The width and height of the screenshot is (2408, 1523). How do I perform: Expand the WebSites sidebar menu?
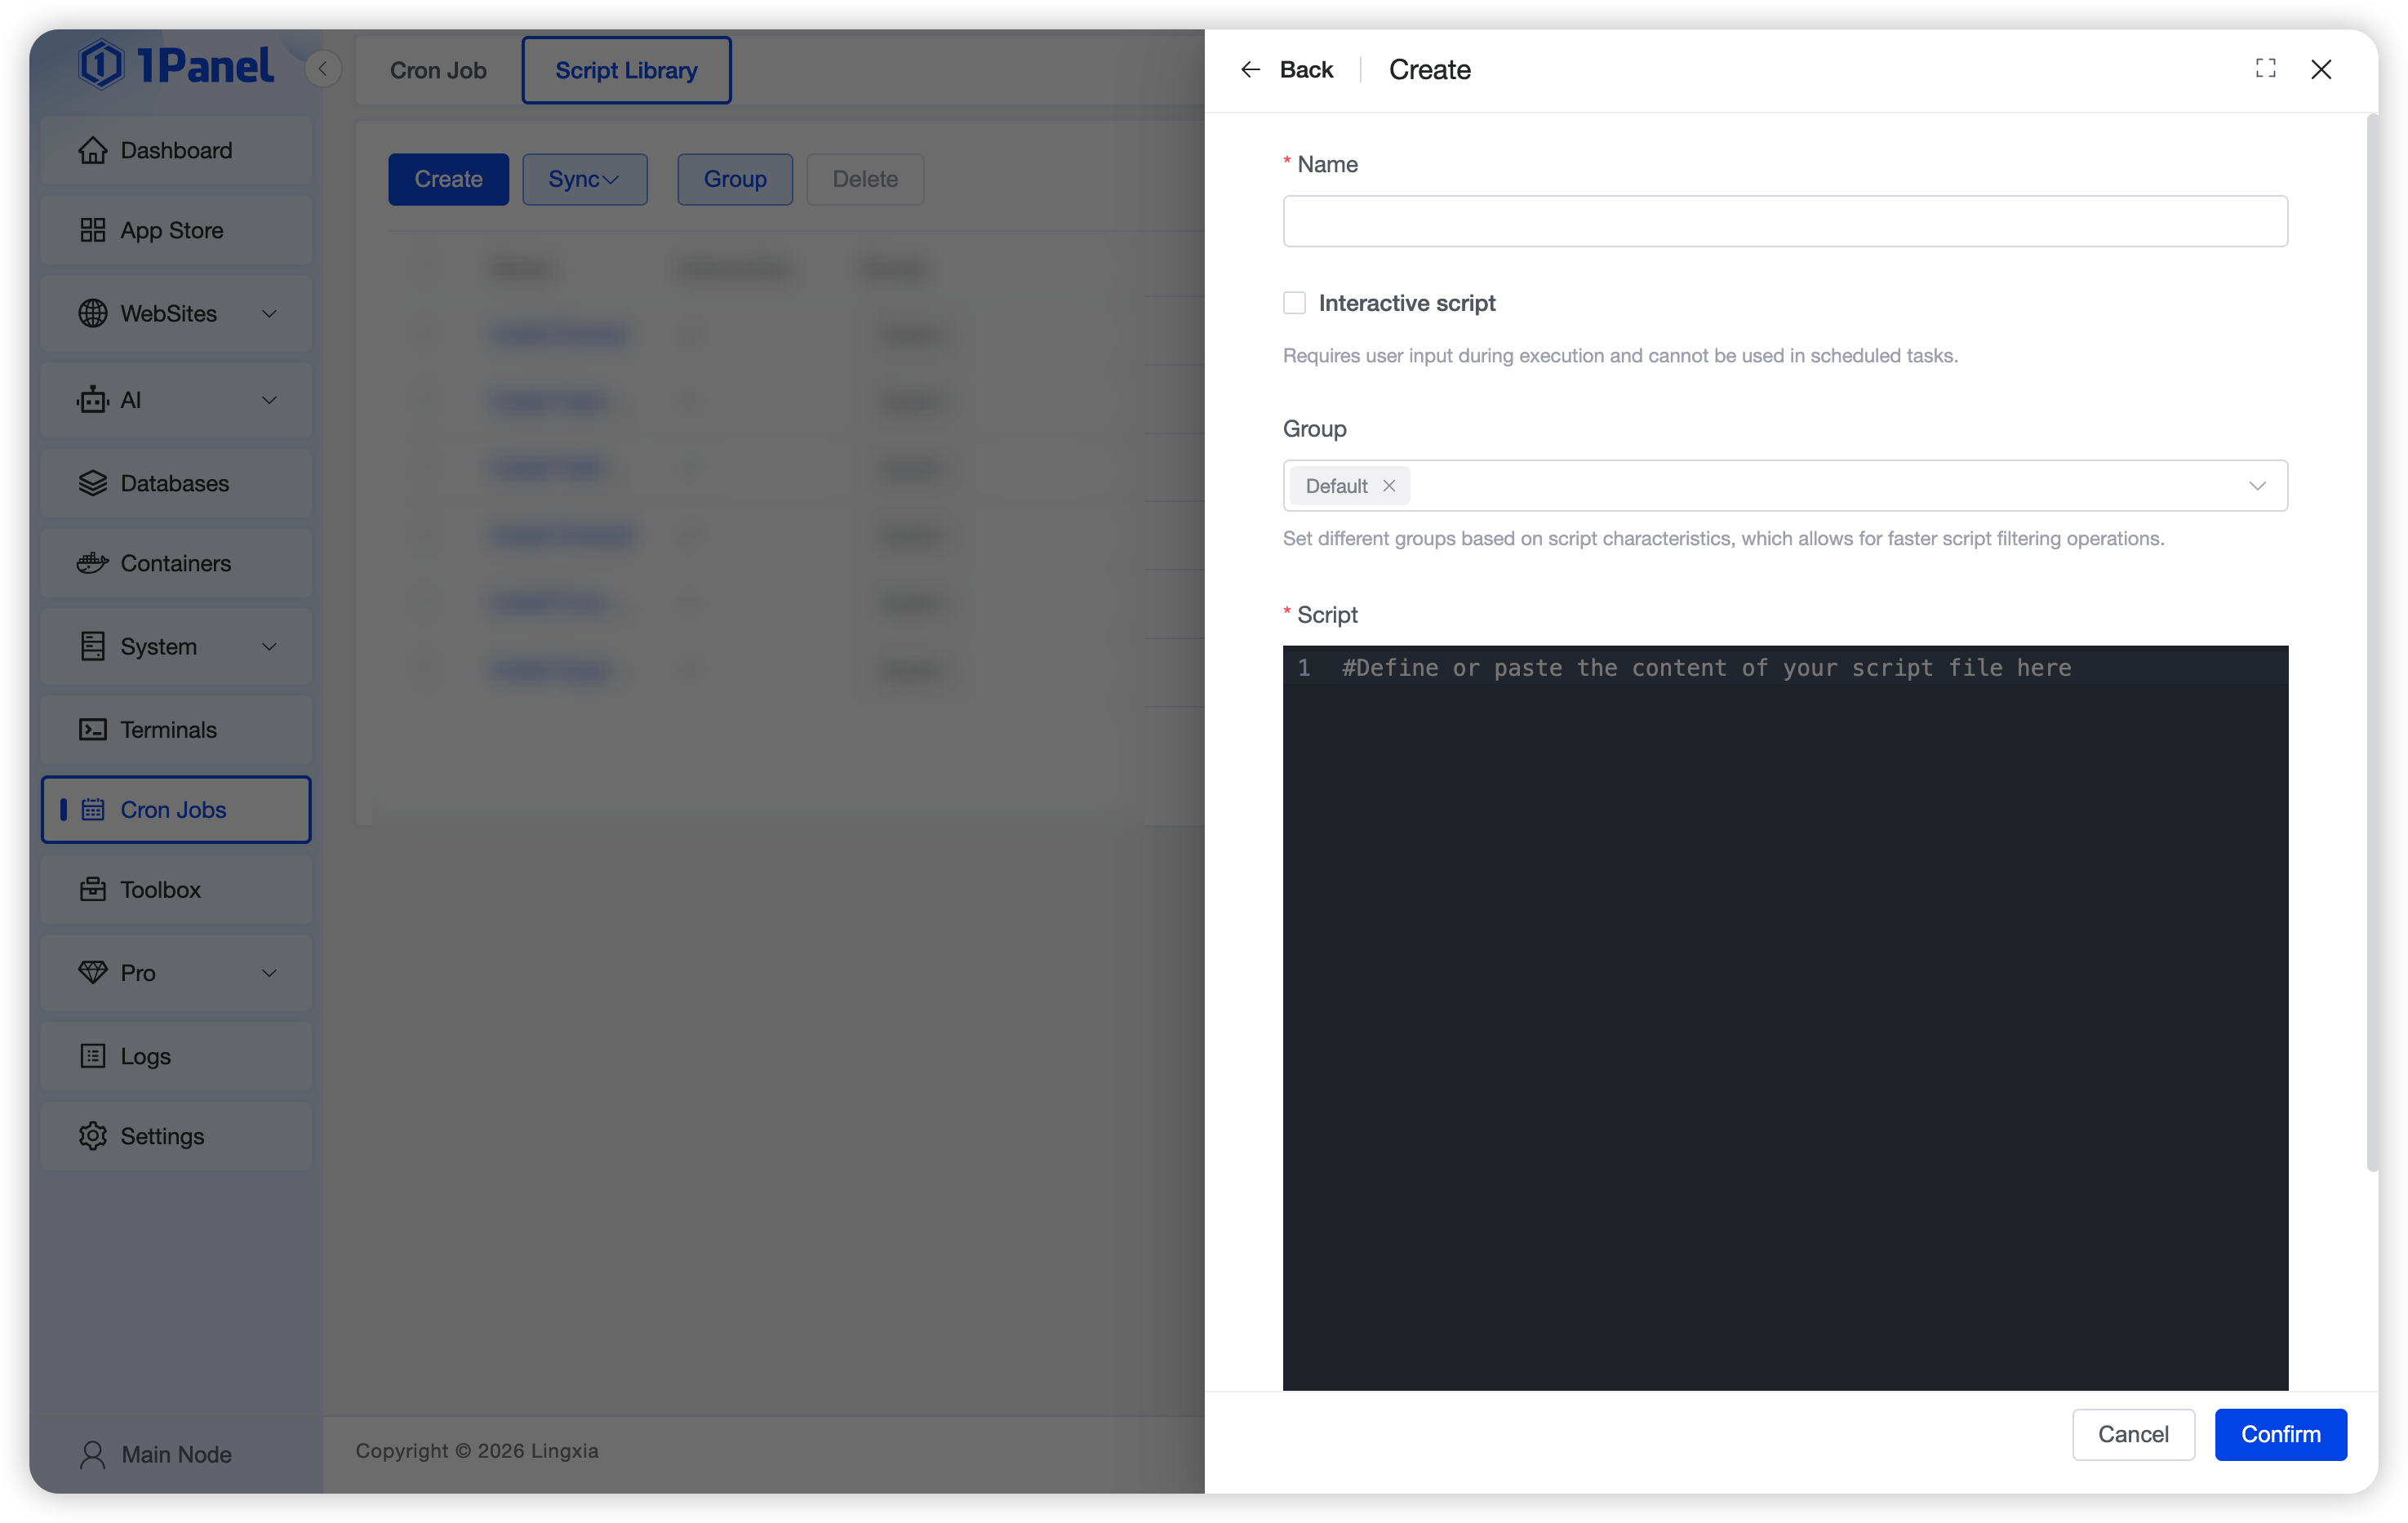(x=269, y=314)
